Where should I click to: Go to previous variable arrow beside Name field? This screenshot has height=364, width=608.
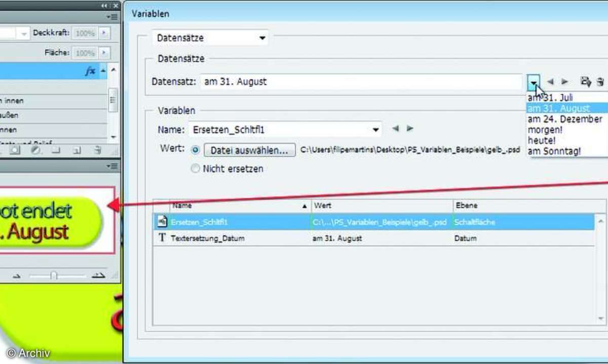click(x=395, y=129)
